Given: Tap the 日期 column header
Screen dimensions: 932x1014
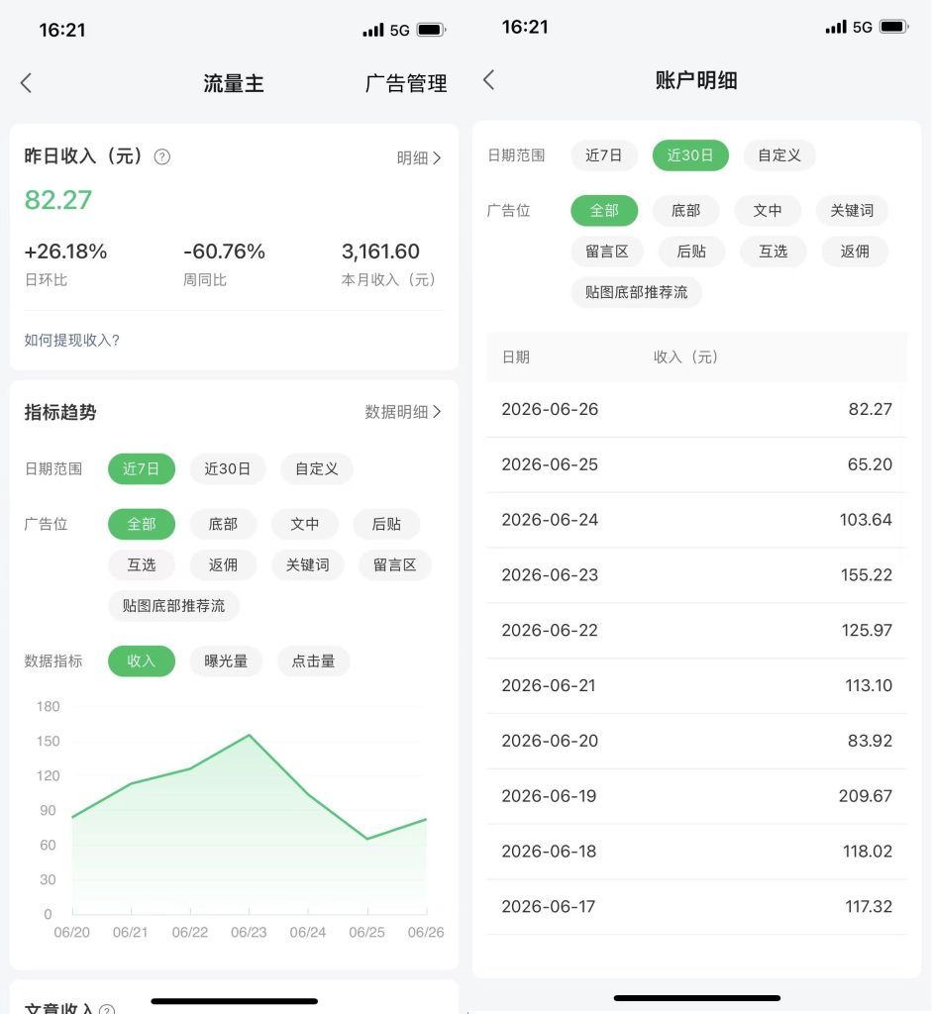Looking at the screenshot, I should point(516,356).
